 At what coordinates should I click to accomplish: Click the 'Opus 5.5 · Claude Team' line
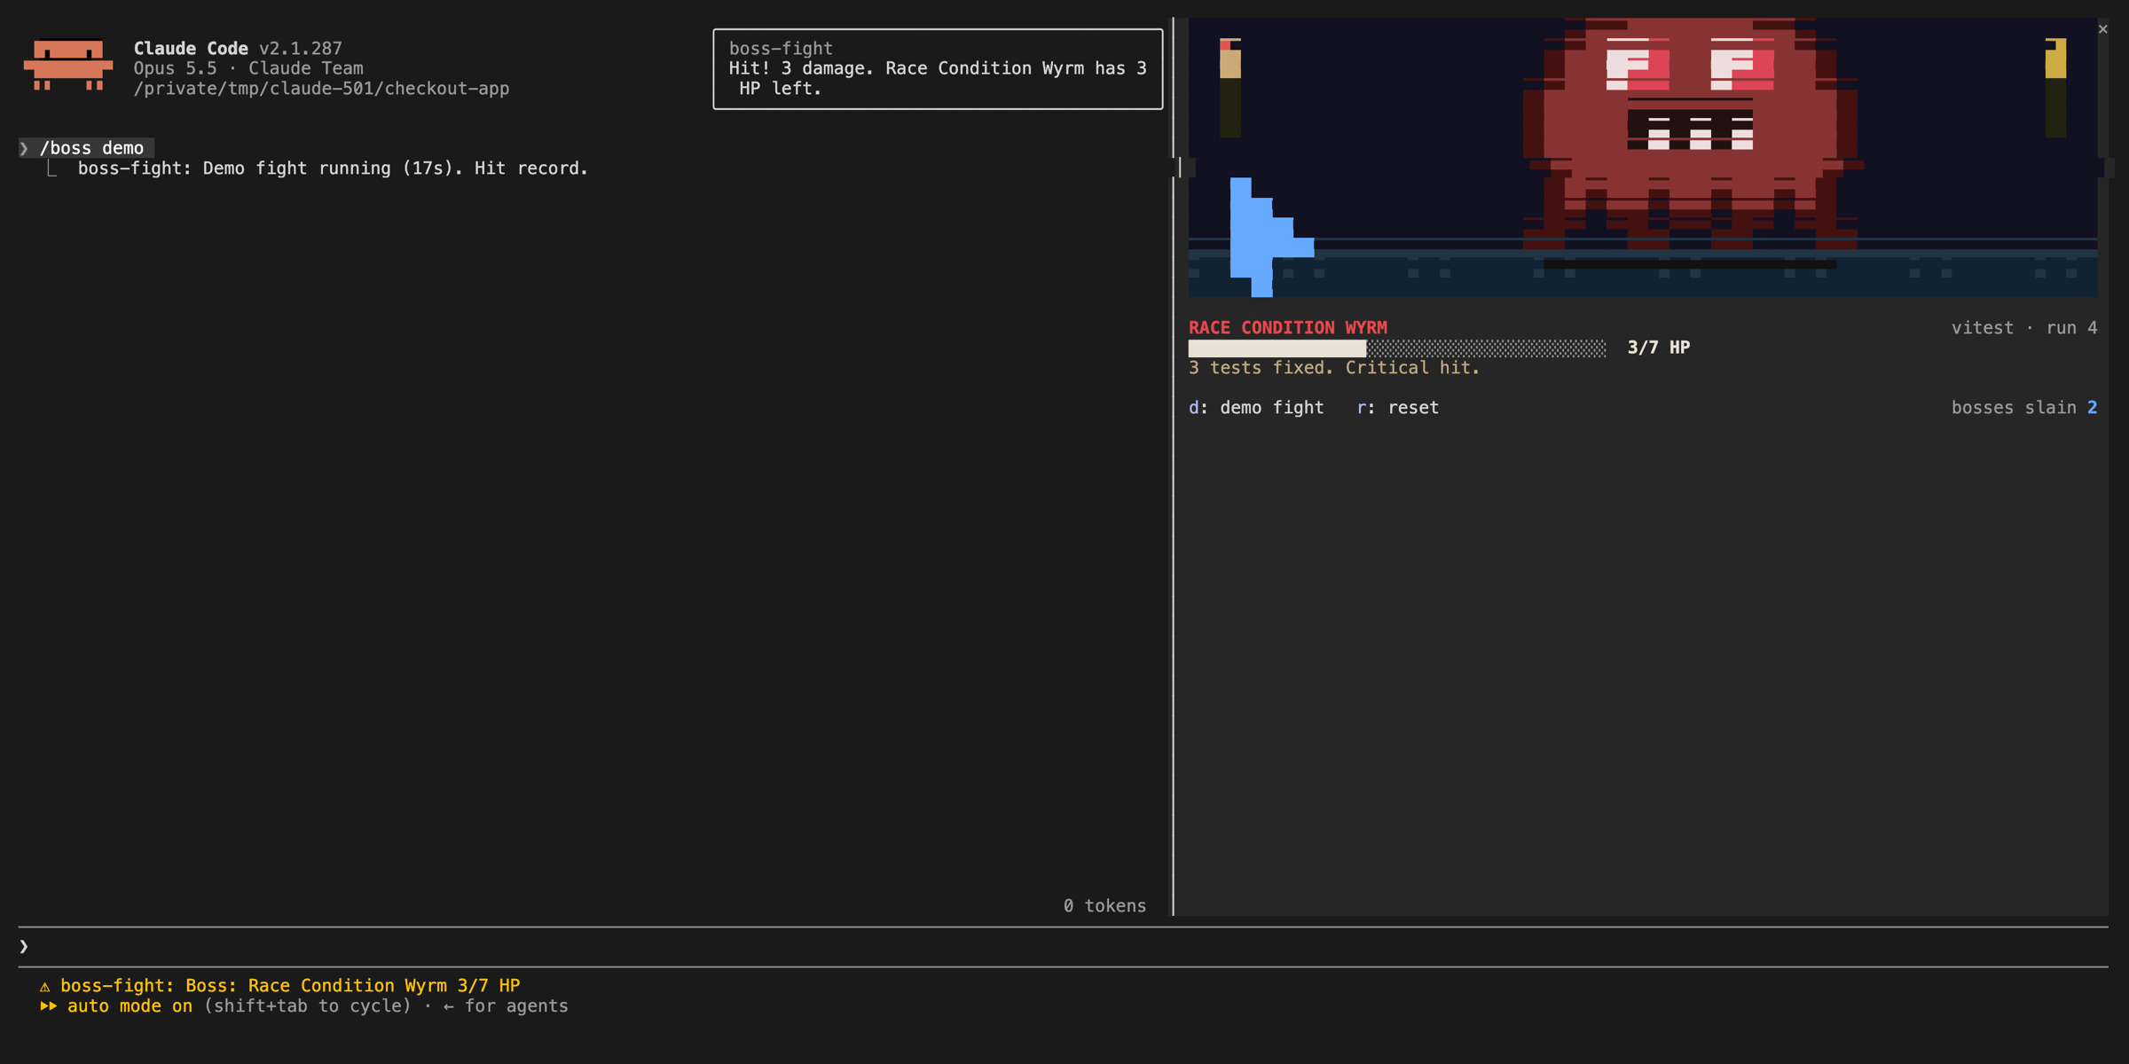coord(248,68)
